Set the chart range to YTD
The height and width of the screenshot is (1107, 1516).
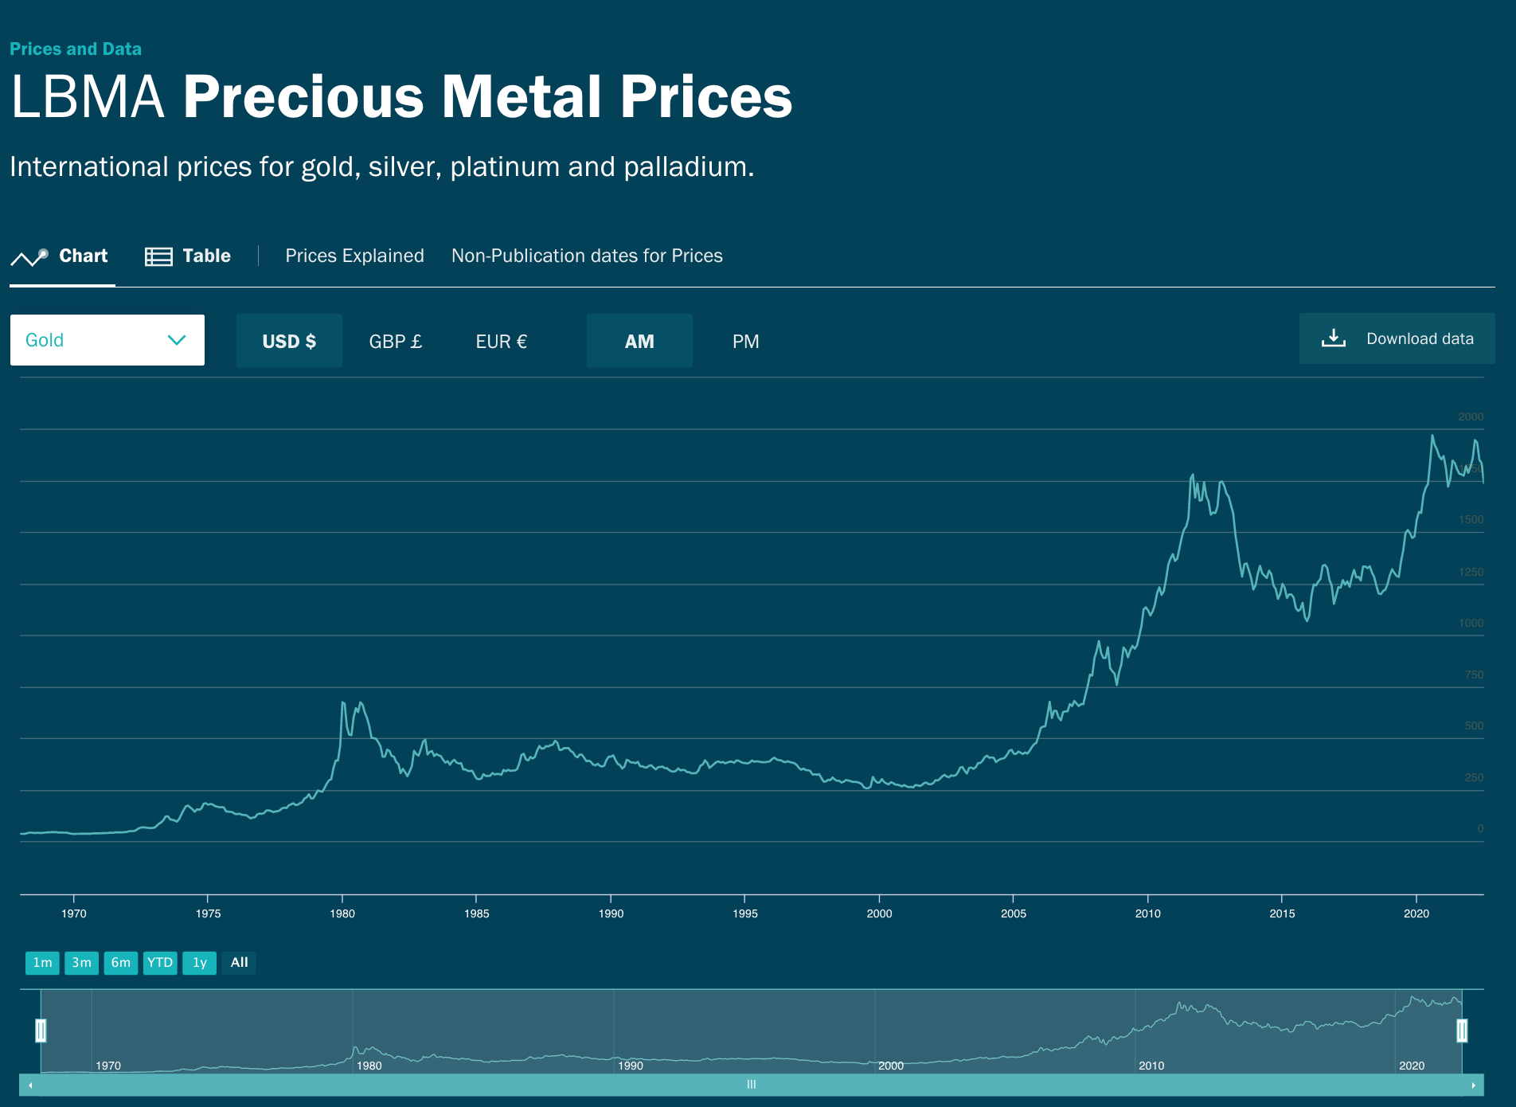[x=160, y=962]
